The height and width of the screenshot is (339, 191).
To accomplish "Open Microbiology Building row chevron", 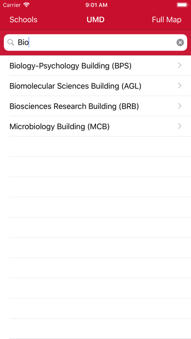I will pyautogui.click(x=179, y=126).
